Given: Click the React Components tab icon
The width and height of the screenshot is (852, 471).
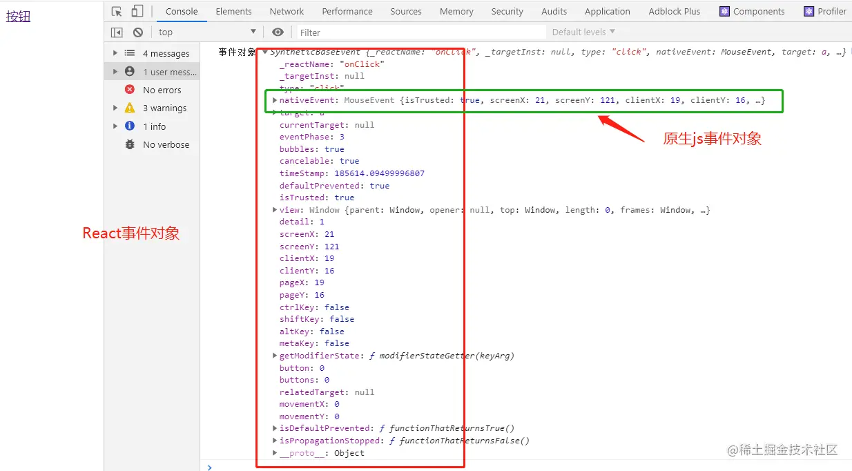Looking at the screenshot, I should 724,11.
